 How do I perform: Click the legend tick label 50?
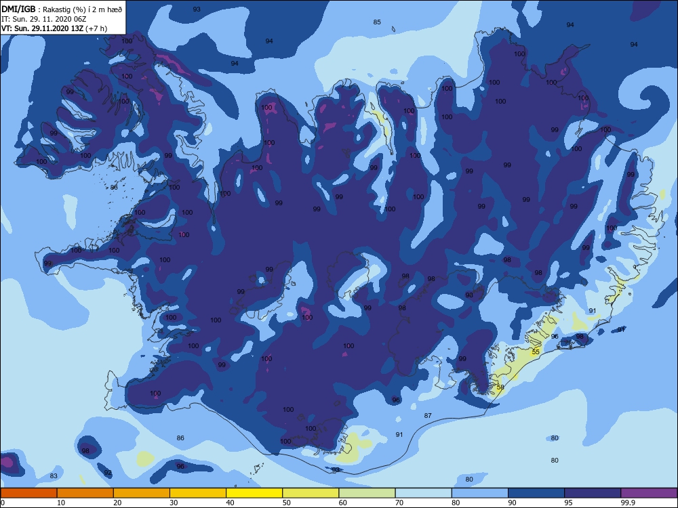tap(287, 503)
